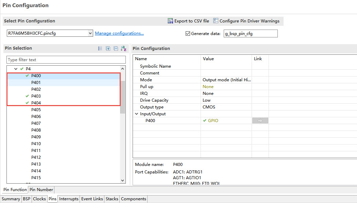Select pin P408 in the tree
Image resolution: width=357 pixels, height=203 pixels.
pos(36,130)
